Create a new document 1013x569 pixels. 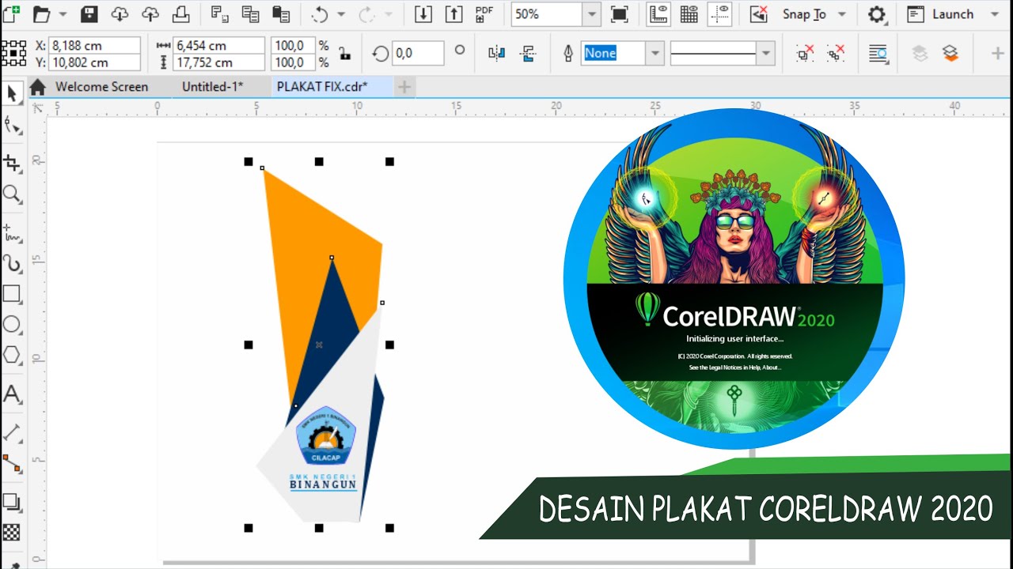11,13
